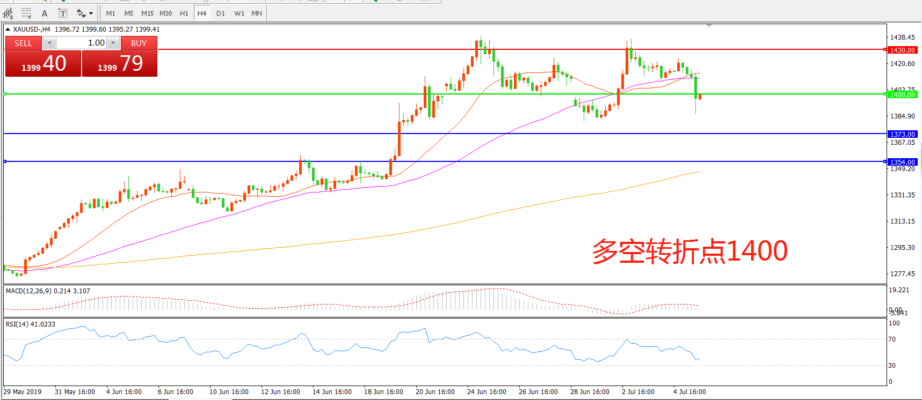Increase lot volume with up arrow
This screenshot has height=400, width=922.
click(x=113, y=43)
